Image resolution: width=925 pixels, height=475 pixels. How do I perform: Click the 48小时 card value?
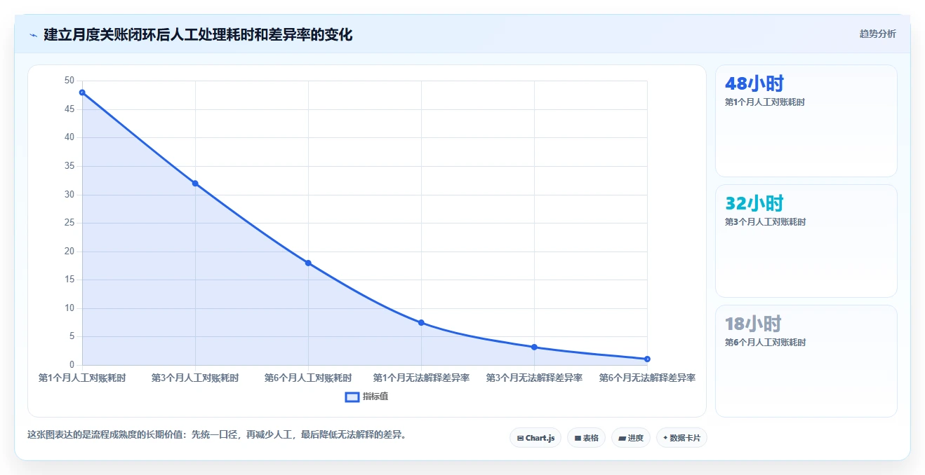(754, 83)
